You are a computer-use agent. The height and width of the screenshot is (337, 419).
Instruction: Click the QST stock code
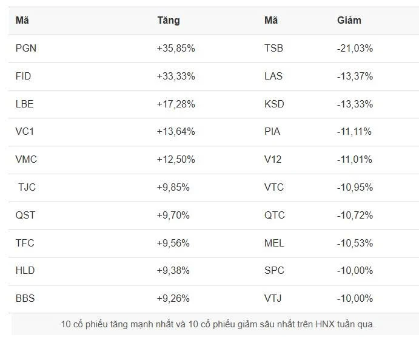[25, 216]
